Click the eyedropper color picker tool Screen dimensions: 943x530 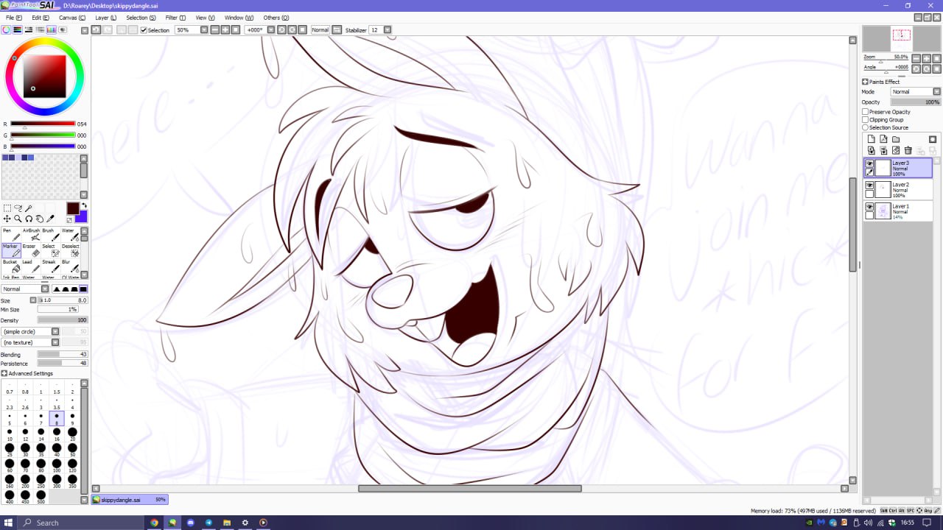click(51, 219)
